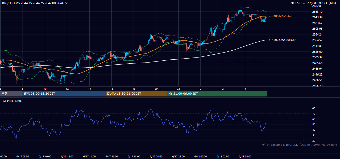Click the 6/17 18:00 bottom date label
Viewport: 340px width, 159px height.
pos(134,156)
